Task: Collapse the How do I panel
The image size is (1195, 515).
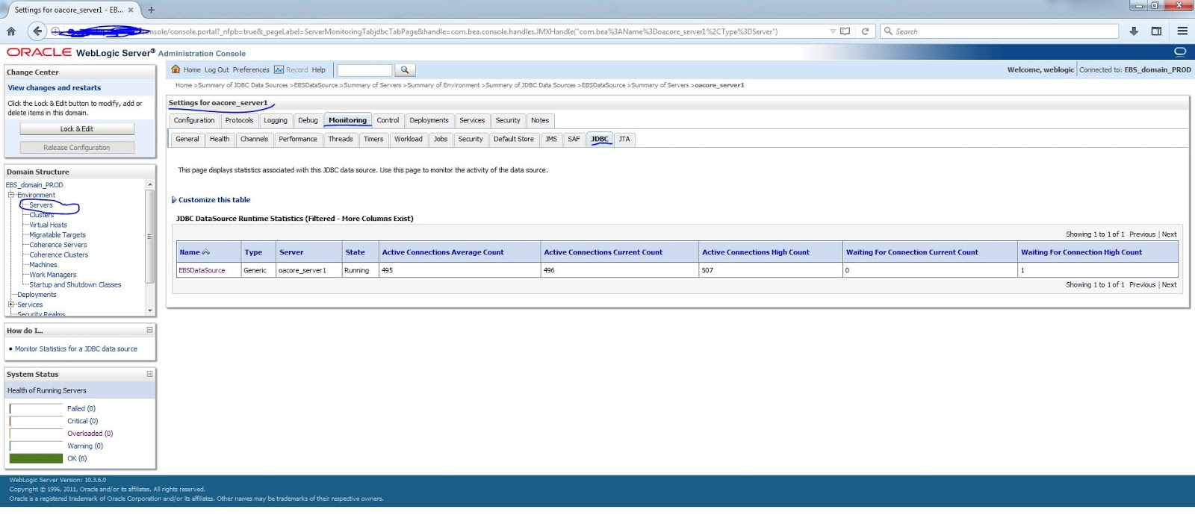Action: (149, 330)
